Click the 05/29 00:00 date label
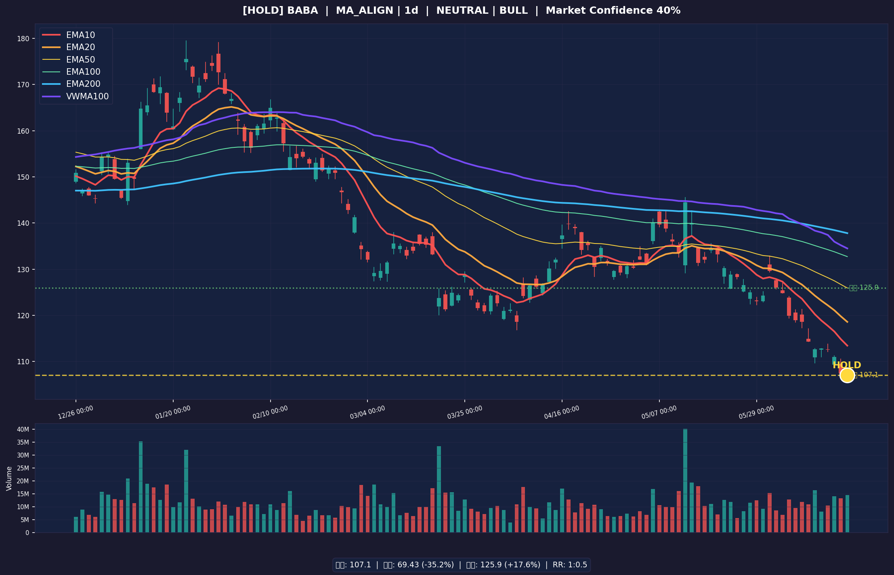 point(756,413)
